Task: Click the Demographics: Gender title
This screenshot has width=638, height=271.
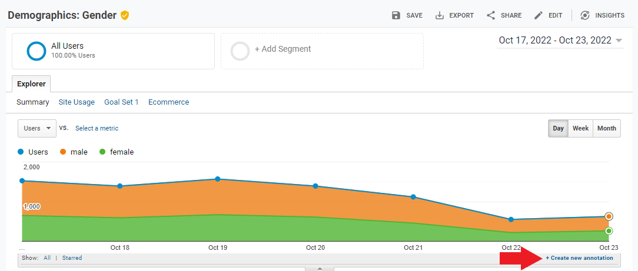Action: click(x=62, y=15)
